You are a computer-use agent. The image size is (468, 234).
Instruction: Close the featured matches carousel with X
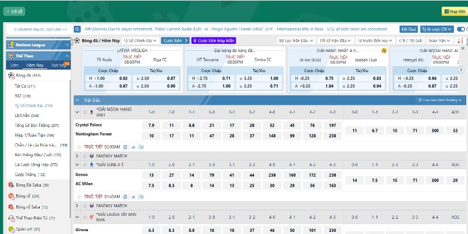[x=463, y=48]
